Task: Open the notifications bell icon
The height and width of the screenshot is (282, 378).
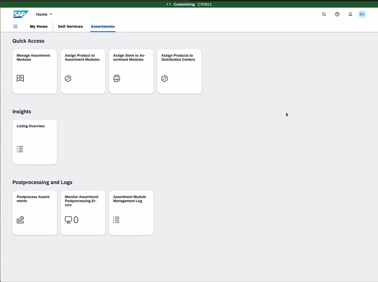Action: tap(350, 14)
